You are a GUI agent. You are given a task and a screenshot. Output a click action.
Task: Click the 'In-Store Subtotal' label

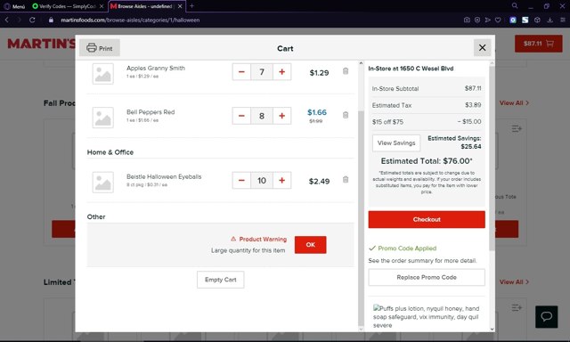pyautogui.click(x=395, y=89)
